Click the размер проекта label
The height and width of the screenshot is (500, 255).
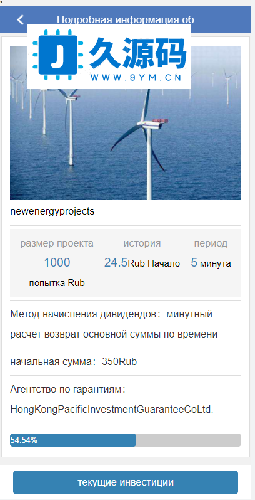pos(57,243)
